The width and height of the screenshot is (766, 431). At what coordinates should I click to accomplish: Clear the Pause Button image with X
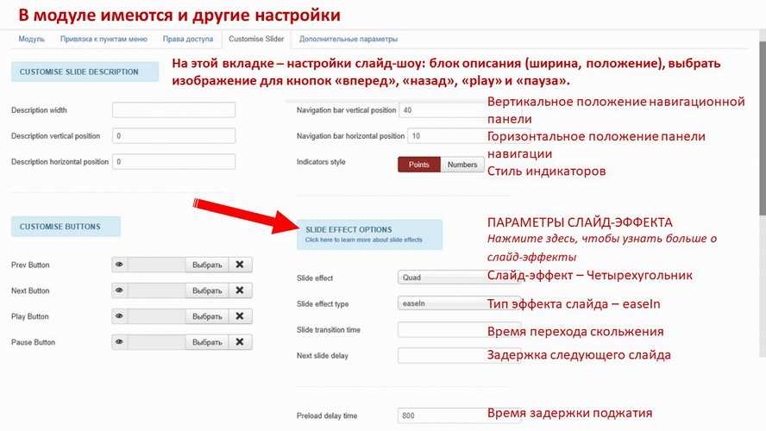[x=241, y=342]
